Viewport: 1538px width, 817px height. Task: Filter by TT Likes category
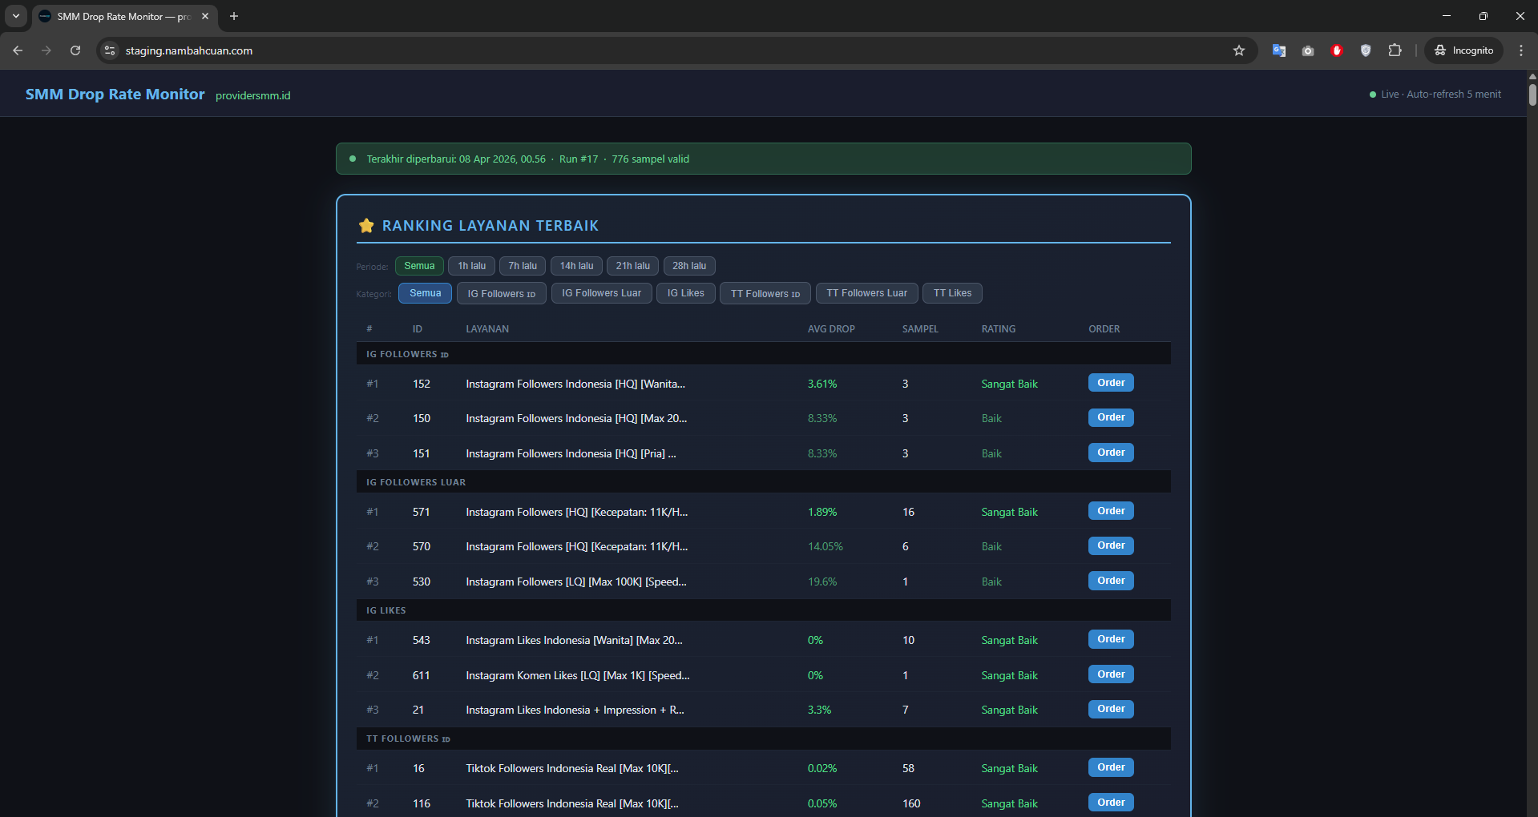pos(951,293)
